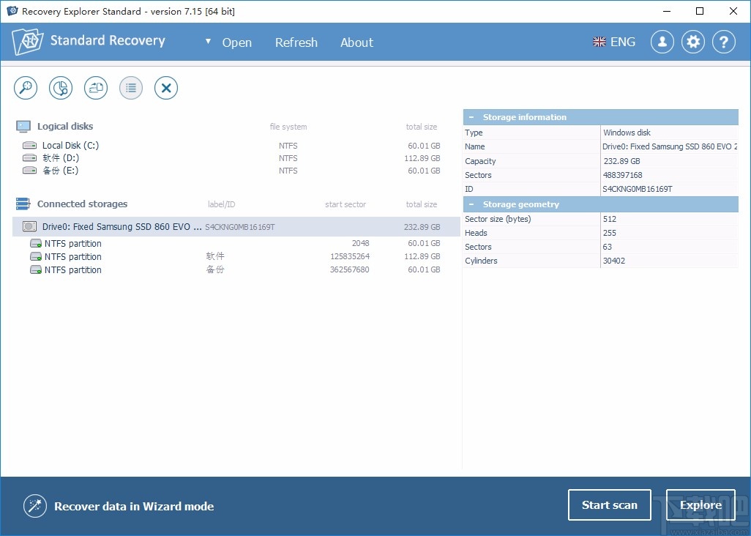Click the Refresh menu item
The image size is (751, 536).
(x=296, y=42)
